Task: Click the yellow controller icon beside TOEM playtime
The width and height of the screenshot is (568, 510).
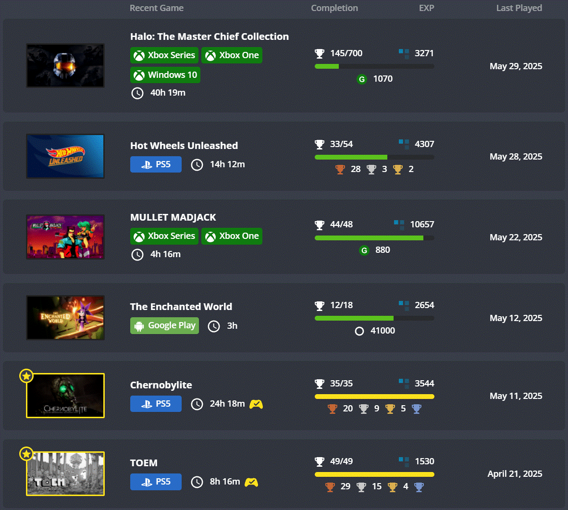Action: (x=251, y=482)
